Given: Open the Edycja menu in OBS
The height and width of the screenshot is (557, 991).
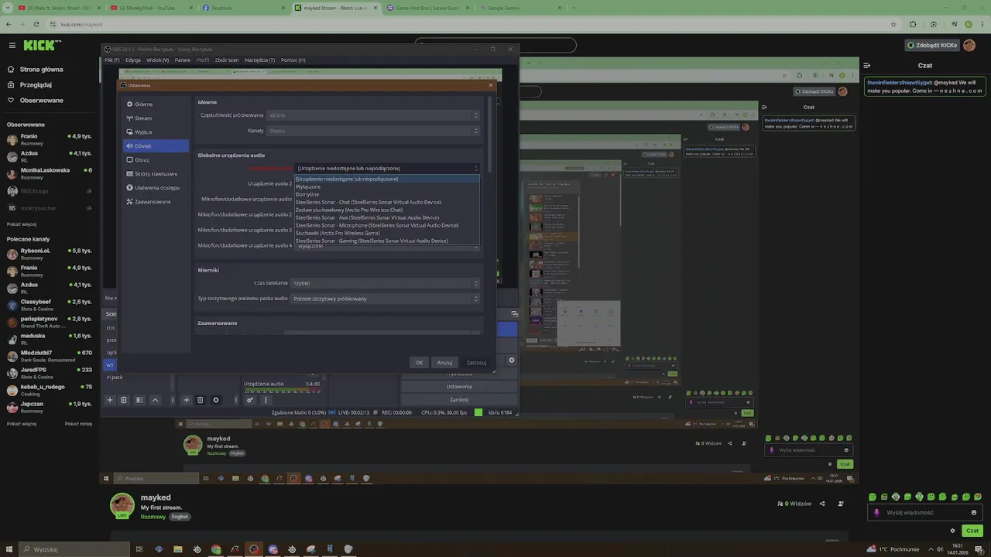Looking at the screenshot, I should [x=133, y=60].
